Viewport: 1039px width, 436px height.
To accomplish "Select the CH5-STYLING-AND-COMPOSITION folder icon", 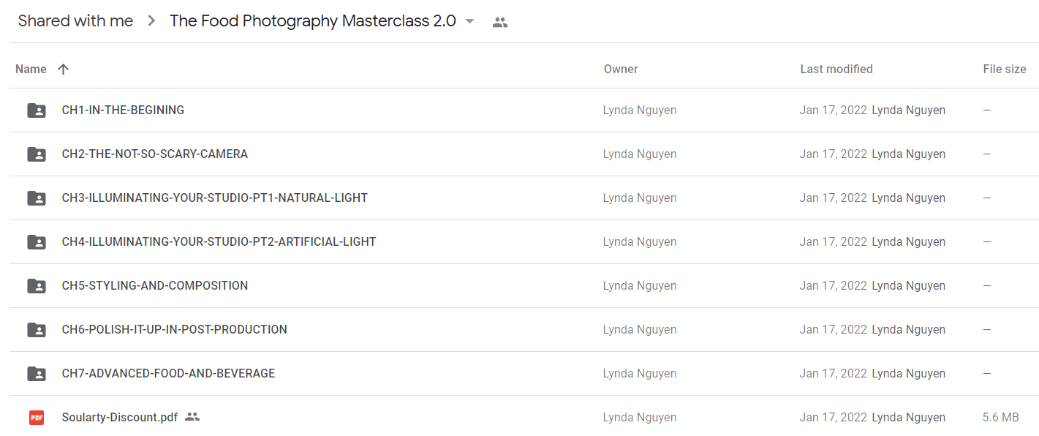I will (37, 286).
